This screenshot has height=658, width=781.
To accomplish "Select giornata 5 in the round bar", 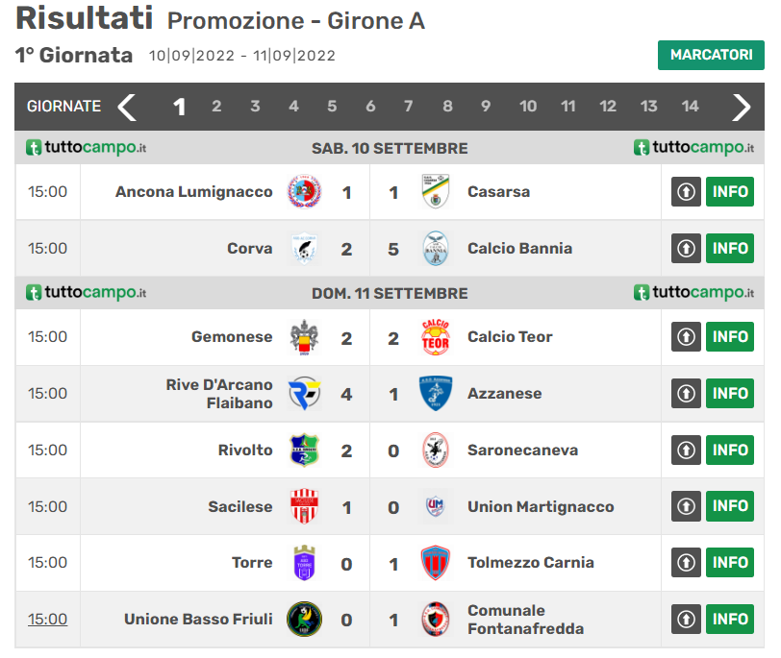I will [x=332, y=107].
